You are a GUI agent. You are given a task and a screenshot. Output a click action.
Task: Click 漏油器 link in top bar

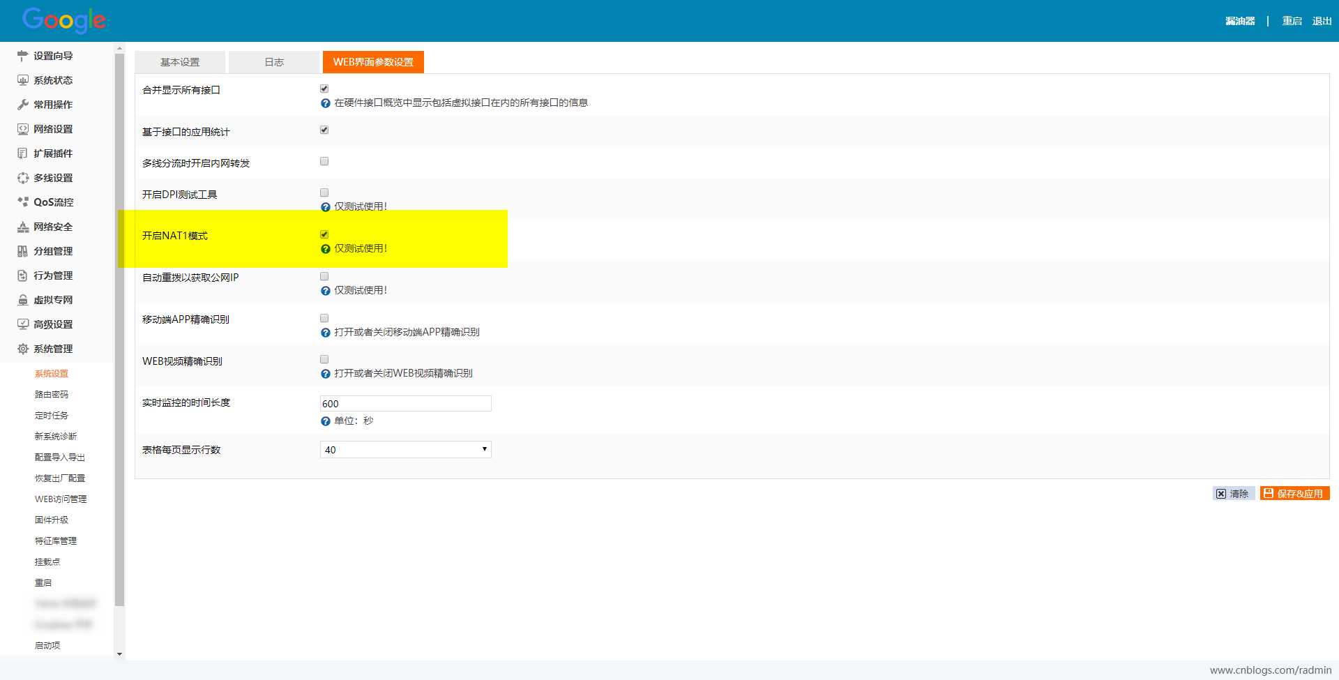coord(1240,21)
